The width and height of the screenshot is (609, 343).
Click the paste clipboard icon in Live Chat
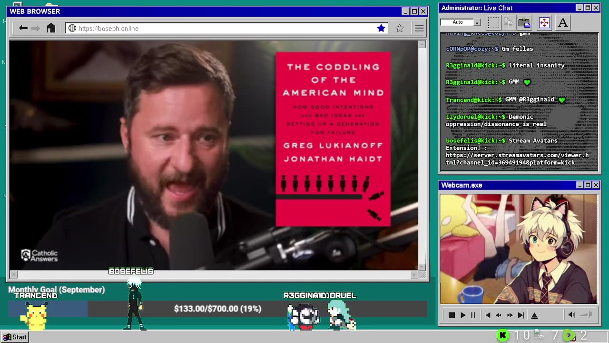(524, 22)
